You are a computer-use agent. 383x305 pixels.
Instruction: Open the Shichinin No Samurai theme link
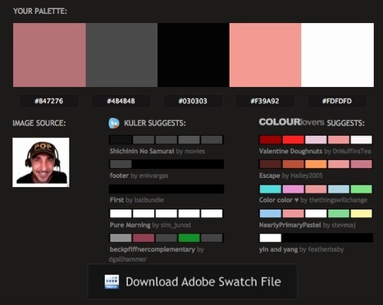coord(142,151)
